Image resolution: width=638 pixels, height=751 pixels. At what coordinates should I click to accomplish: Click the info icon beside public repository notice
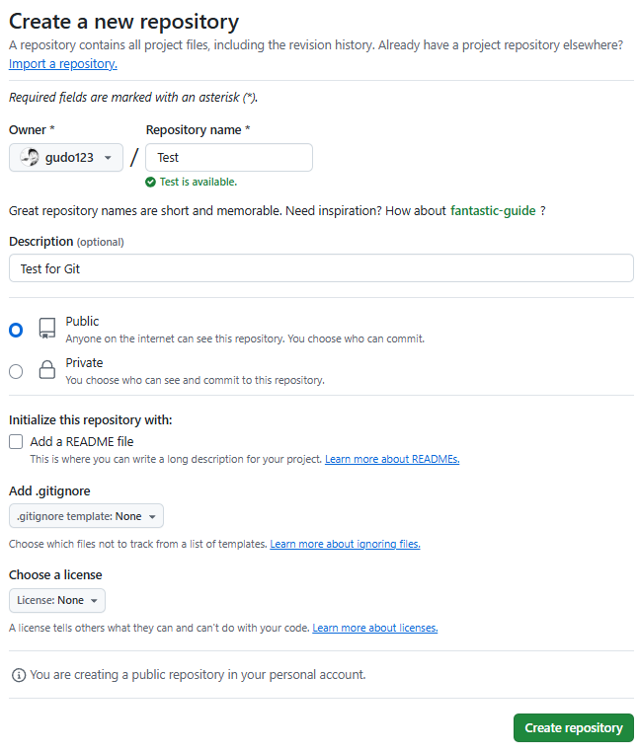click(x=18, y=675)
